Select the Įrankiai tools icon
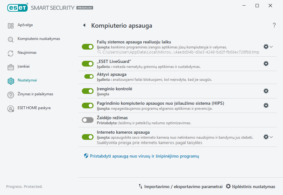Image resolution: width=283 pixels, height=195 pixels. tap(10, 66)
